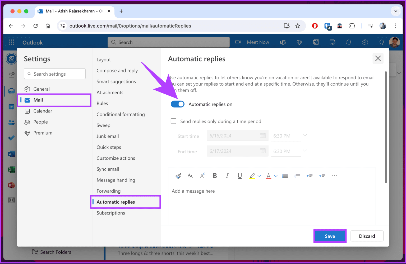Expand the highlight color dropdown arrow
This screenshot has height=264, width=406.
click(259, 176)
